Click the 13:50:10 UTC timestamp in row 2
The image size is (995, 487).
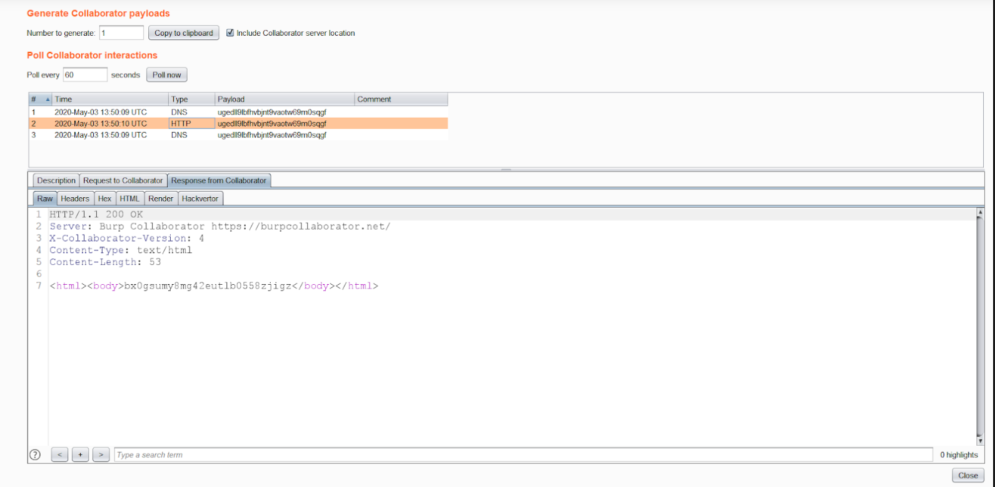(101, 123)
